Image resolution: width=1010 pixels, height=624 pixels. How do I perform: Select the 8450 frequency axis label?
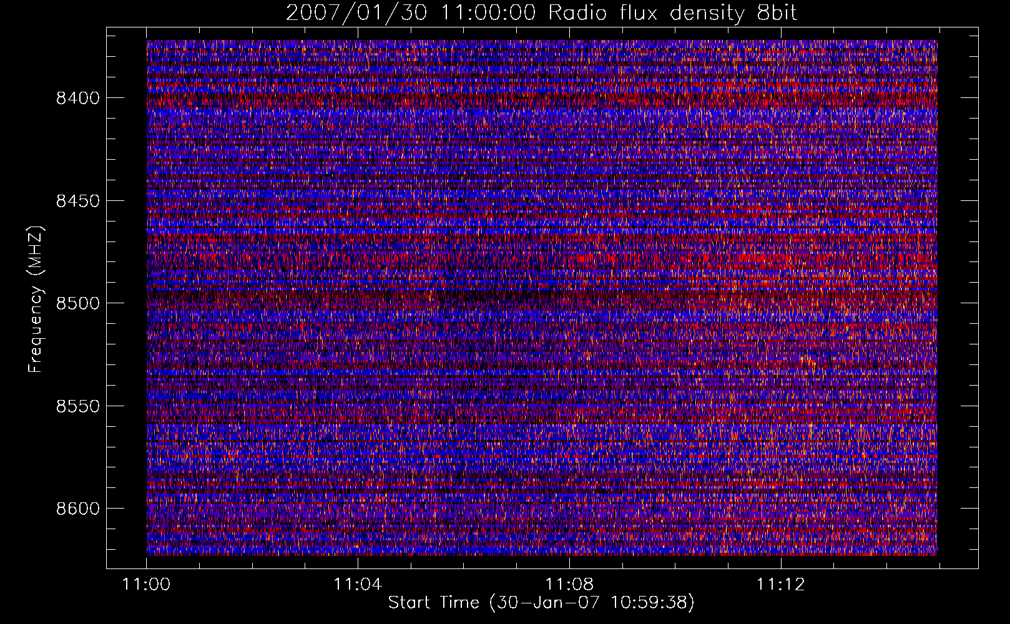point(78,201)
